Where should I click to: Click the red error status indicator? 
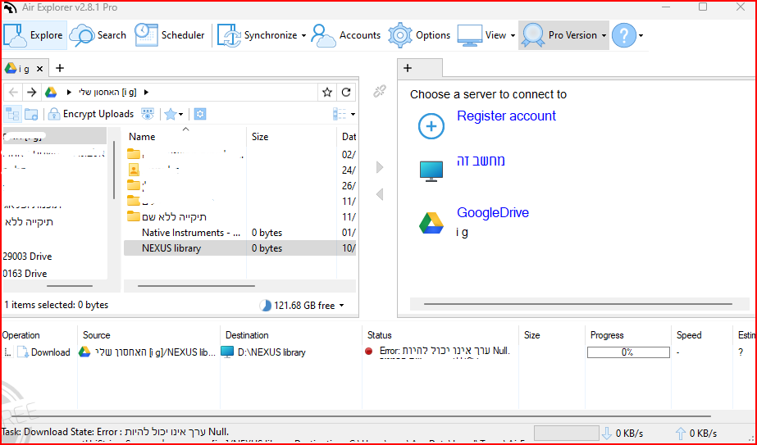click(369, 352)
